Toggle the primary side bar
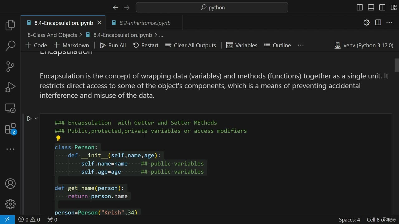 pyautogui.click(x=360, y=7)
